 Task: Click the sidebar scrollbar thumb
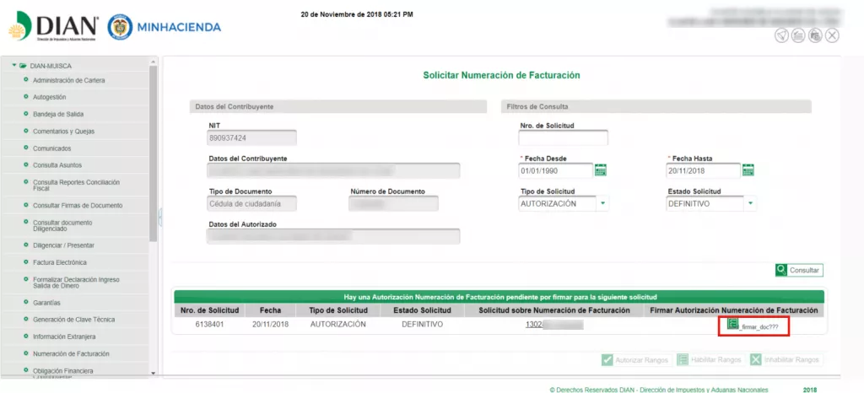coord(154,153)
